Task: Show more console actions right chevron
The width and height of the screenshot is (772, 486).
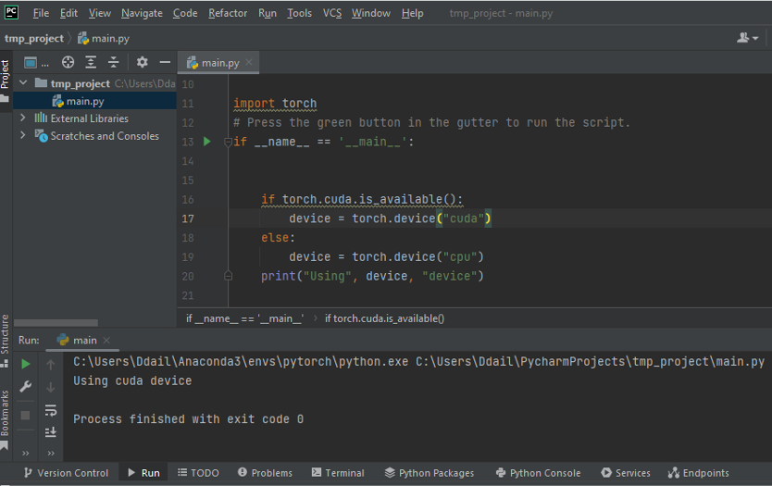Action: pyautogui.click(x=51, y=453)
